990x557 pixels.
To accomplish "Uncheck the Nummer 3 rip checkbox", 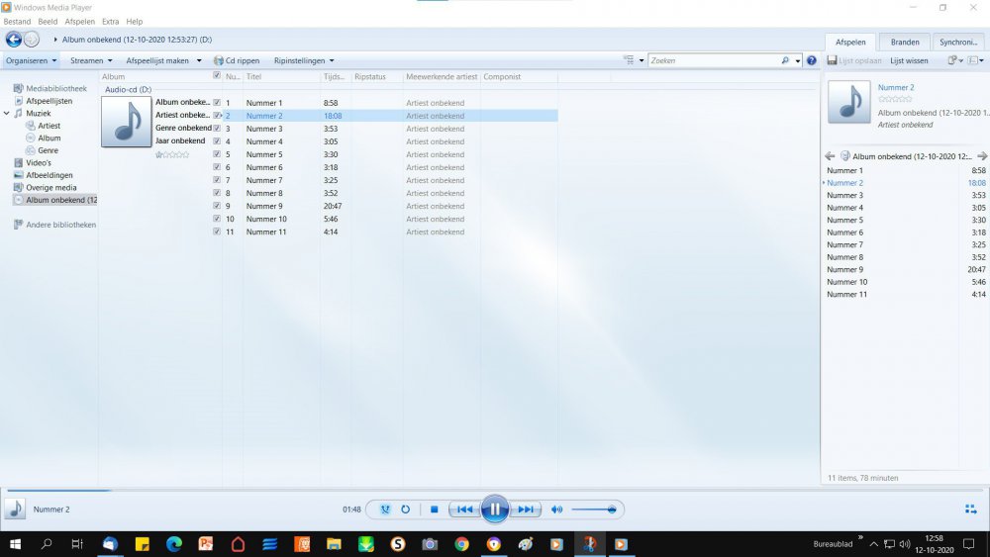I will pos(217,128).
